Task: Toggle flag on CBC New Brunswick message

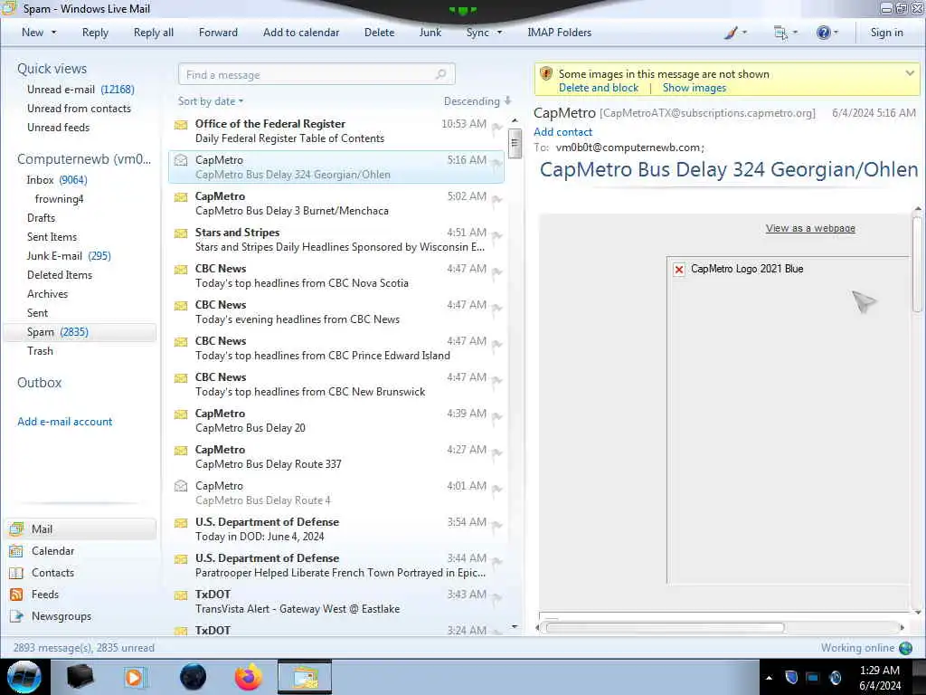Action: pyautogui.click(x=497, y=380)
